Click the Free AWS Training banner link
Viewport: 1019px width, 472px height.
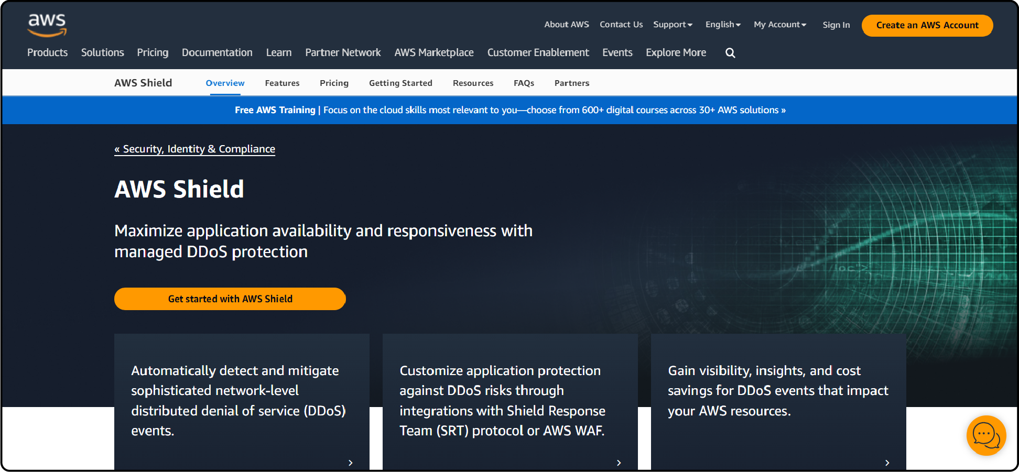[x=510, y=110]
